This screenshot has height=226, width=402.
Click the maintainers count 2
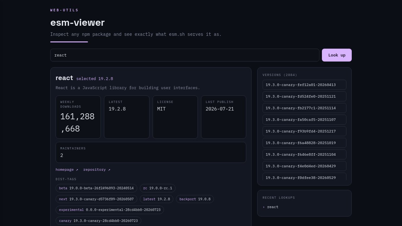click(62, 155)
